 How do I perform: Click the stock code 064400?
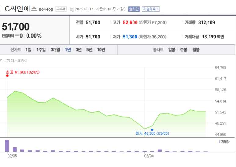(x=46, y=9)
